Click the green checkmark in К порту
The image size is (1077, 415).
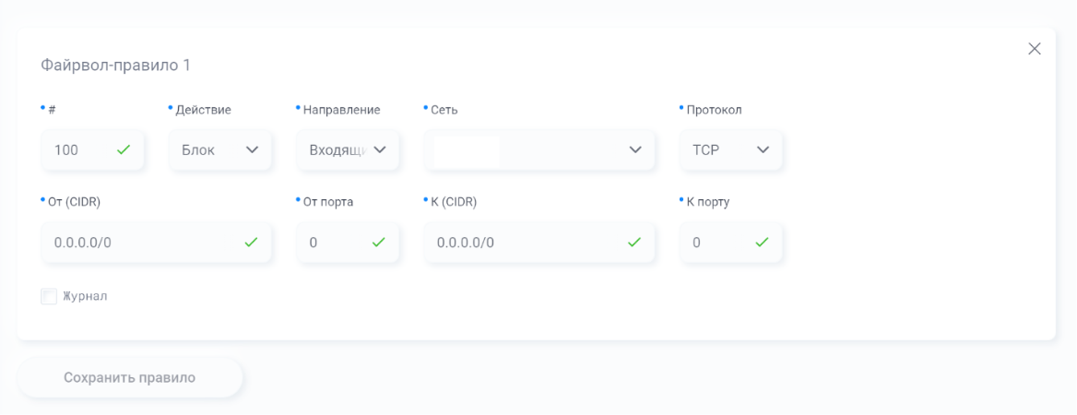(x=763, y=242)
